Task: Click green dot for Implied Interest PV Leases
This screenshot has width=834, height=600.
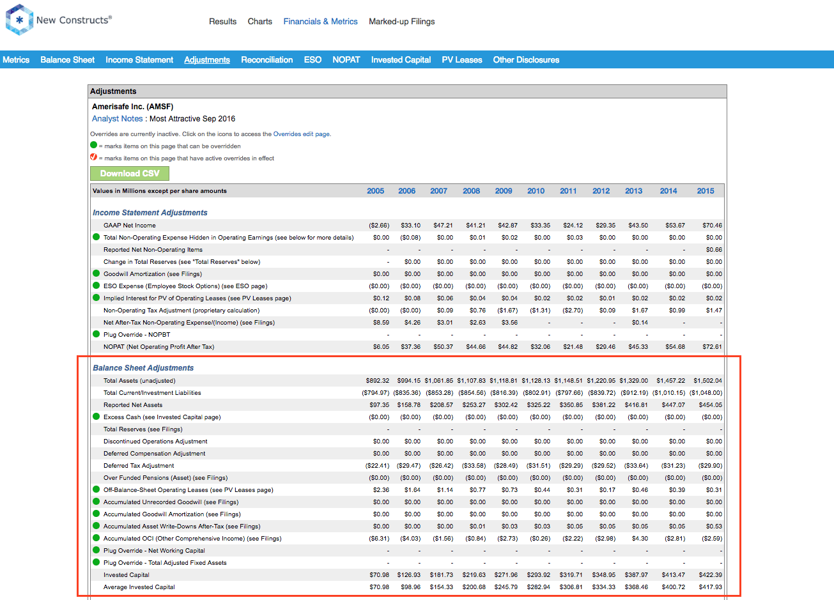Action: [97, 298]
